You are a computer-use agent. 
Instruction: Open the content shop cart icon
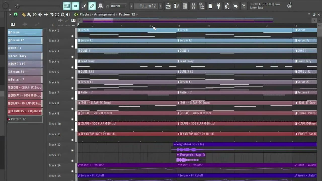pyautogui.click(x=244, y=6)
